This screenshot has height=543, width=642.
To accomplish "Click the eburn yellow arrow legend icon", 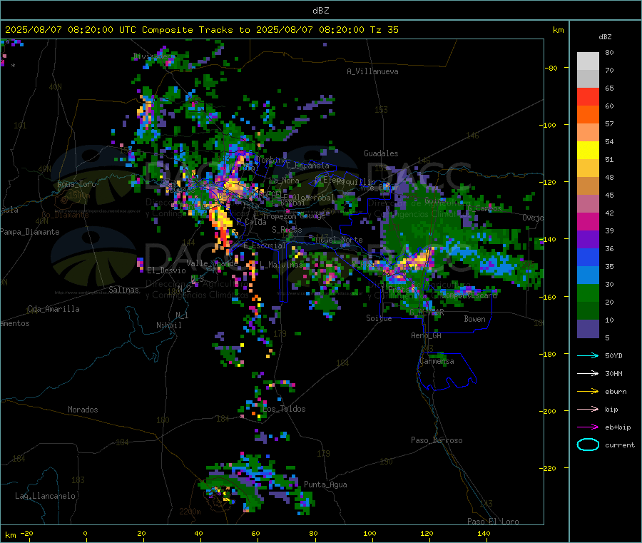I will coord(588,392).
